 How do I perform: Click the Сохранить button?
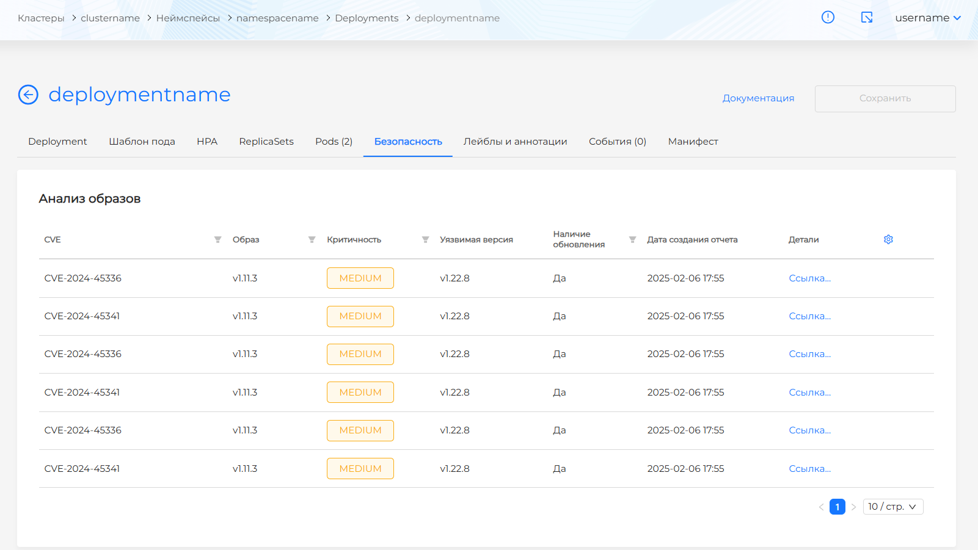[885, 98]
